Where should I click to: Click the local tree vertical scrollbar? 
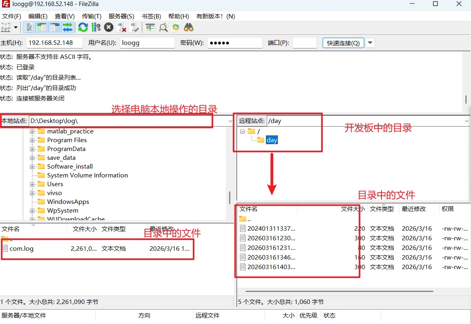(230, 198)
